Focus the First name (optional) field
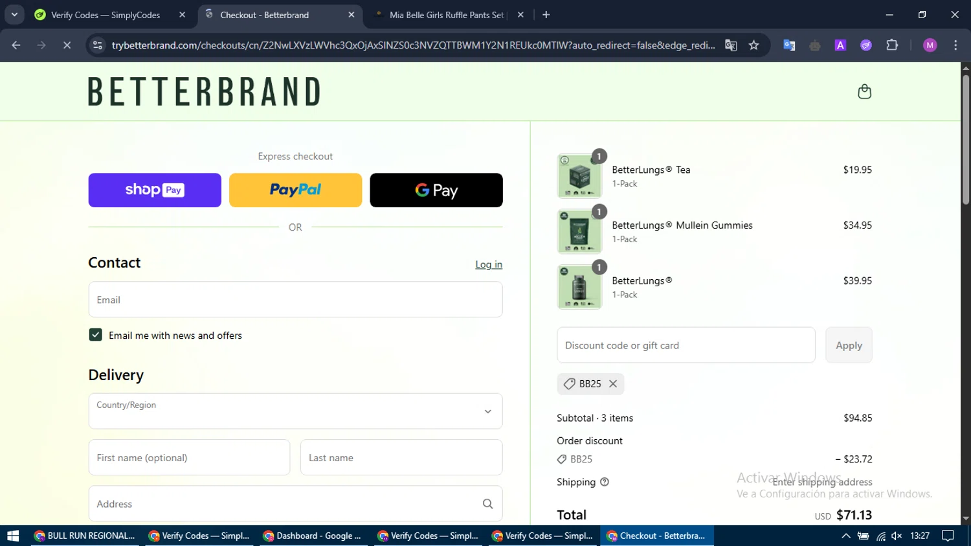 point(189,457)
